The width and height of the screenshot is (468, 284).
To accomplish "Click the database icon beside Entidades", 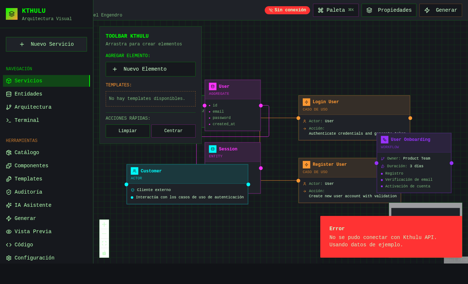I will [9, 94].
